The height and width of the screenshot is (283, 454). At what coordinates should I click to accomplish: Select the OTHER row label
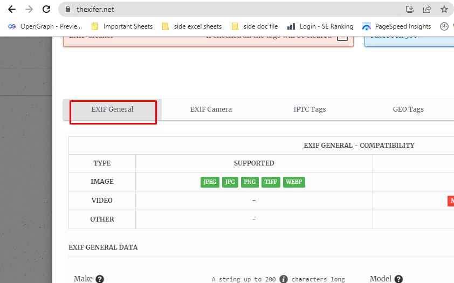(102, 219)
